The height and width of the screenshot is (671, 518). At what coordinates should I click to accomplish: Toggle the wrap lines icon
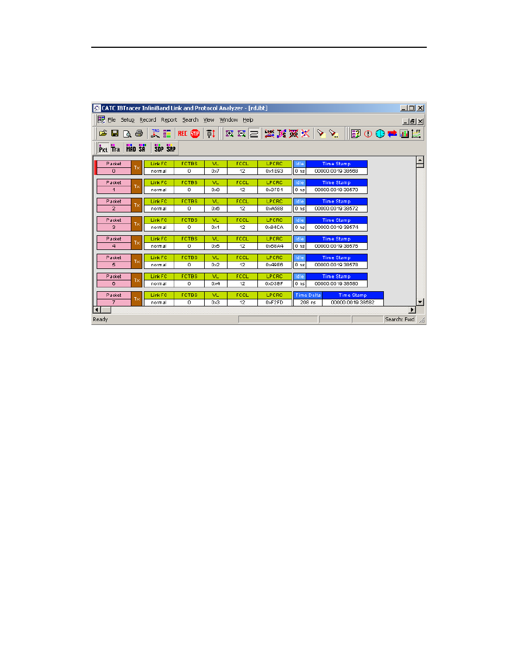pos(254,134)
